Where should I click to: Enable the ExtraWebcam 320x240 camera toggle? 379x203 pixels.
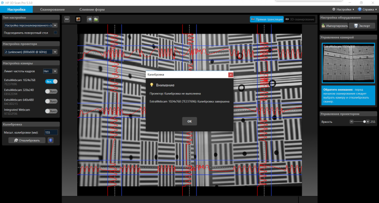51,91
